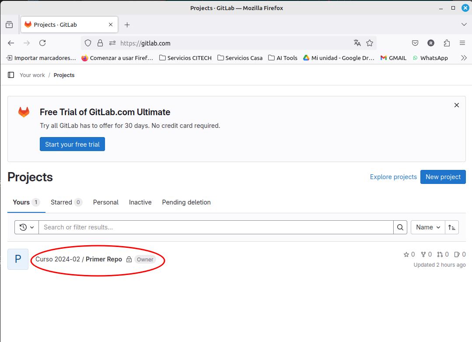
Task: Switch to the Pending deletion tab
Action: point(186,202)
